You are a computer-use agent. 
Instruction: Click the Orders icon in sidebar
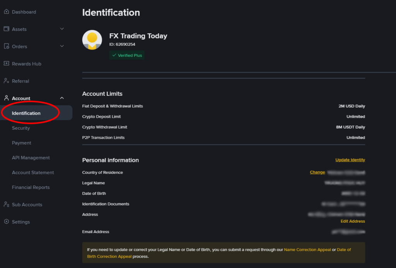coord(6,46)
